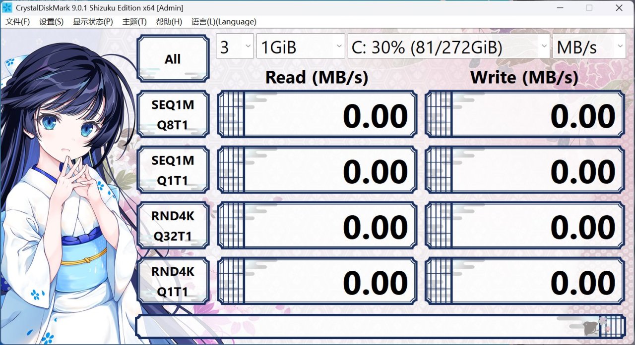This screenshot has height=345, width=635.
Task: Click the RND4K Q1T1 read result field
Action: pos(317,281)
